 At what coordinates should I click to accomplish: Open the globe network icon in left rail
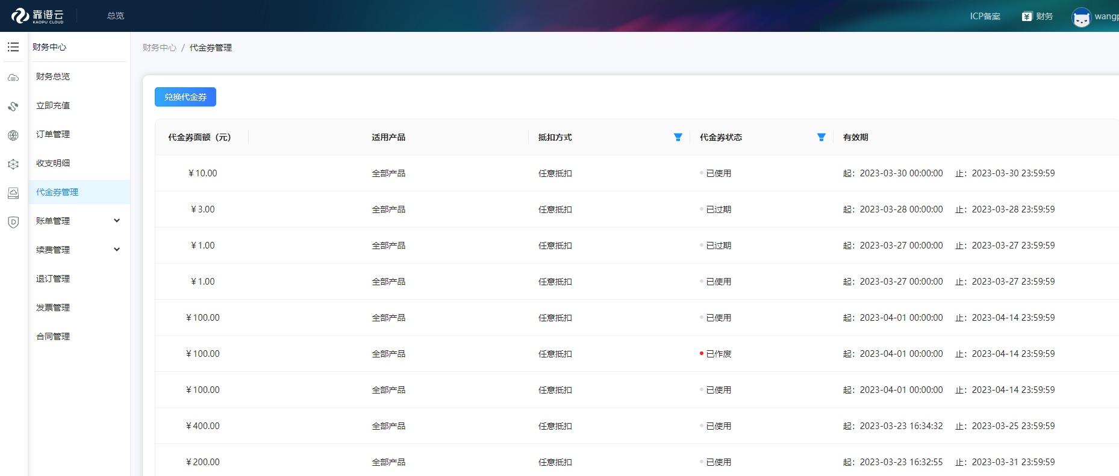13,135
